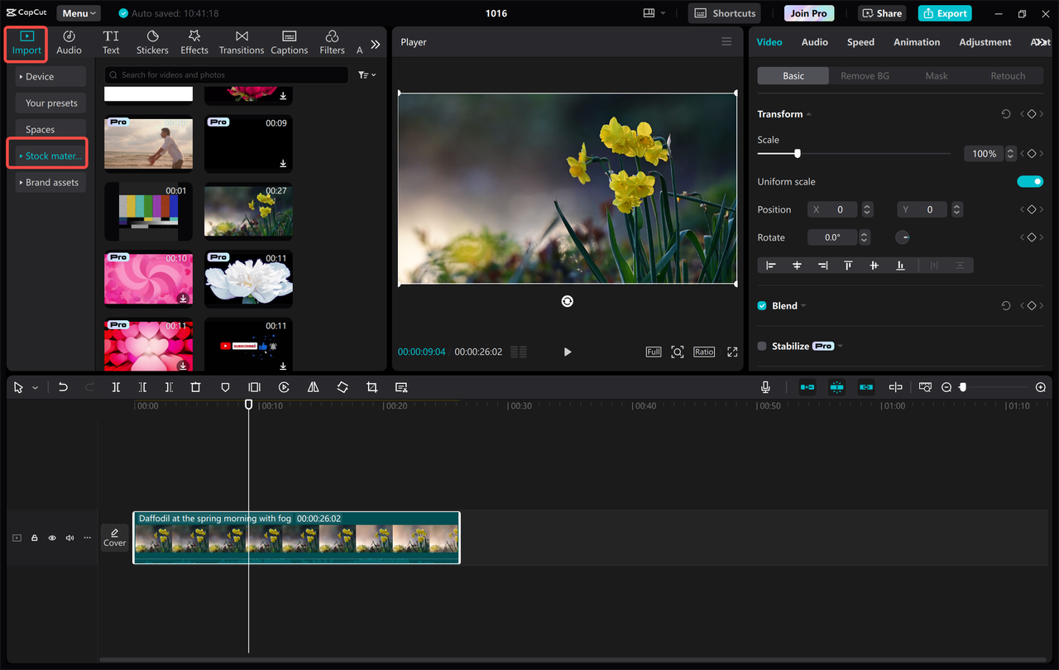The image size is (1059, 670).
Task: Click the Export button
Action: click(944, 12)
